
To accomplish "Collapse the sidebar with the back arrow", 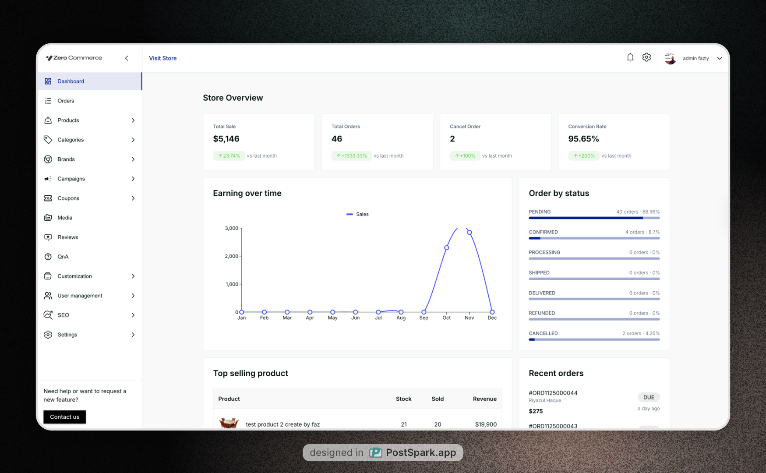I will point(127,58).
